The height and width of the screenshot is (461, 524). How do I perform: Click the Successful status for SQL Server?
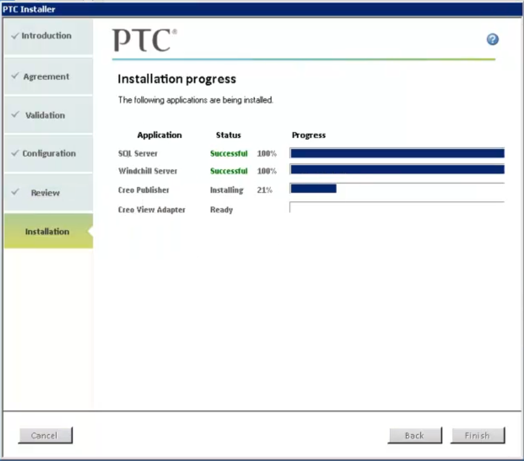tap(228, 153)
